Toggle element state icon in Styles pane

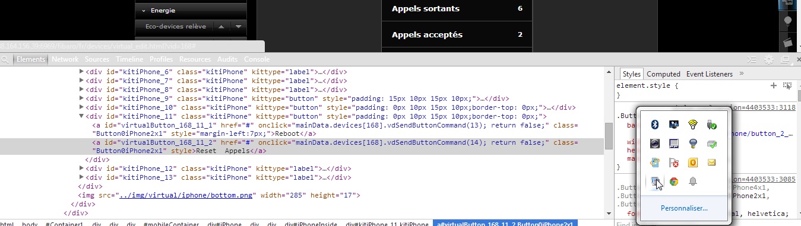pos(787,86)
